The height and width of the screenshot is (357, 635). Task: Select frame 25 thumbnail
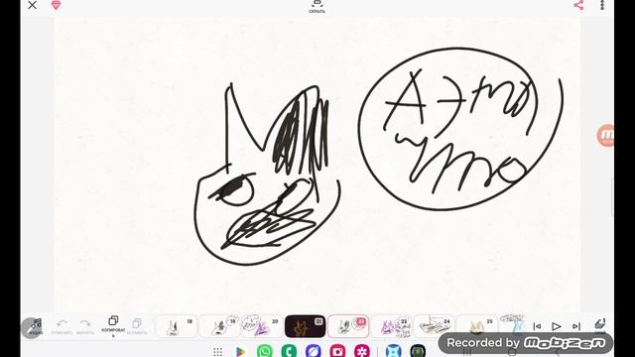click(x=476, y=326)
